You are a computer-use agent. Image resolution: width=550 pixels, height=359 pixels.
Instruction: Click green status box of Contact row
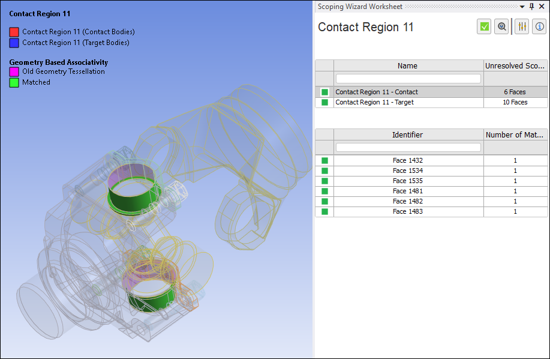coord(324,92)
